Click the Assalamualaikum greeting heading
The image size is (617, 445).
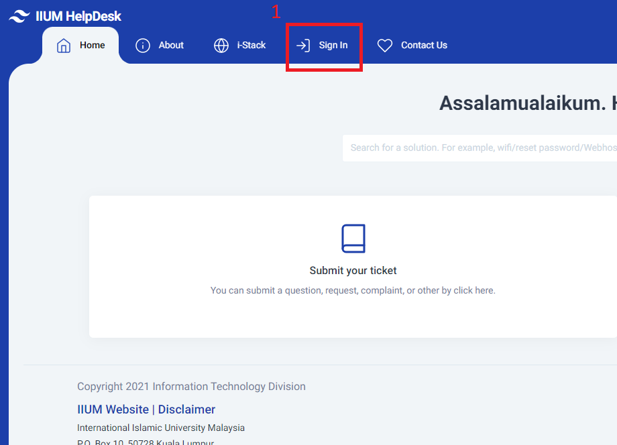coord(528,103)
